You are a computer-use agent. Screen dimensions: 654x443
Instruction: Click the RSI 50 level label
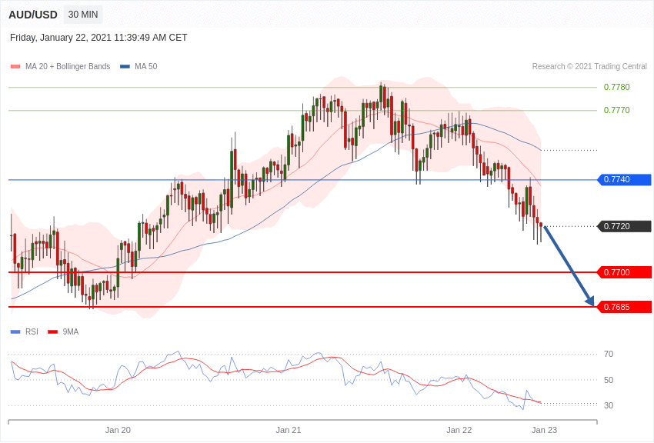[609, 380]
